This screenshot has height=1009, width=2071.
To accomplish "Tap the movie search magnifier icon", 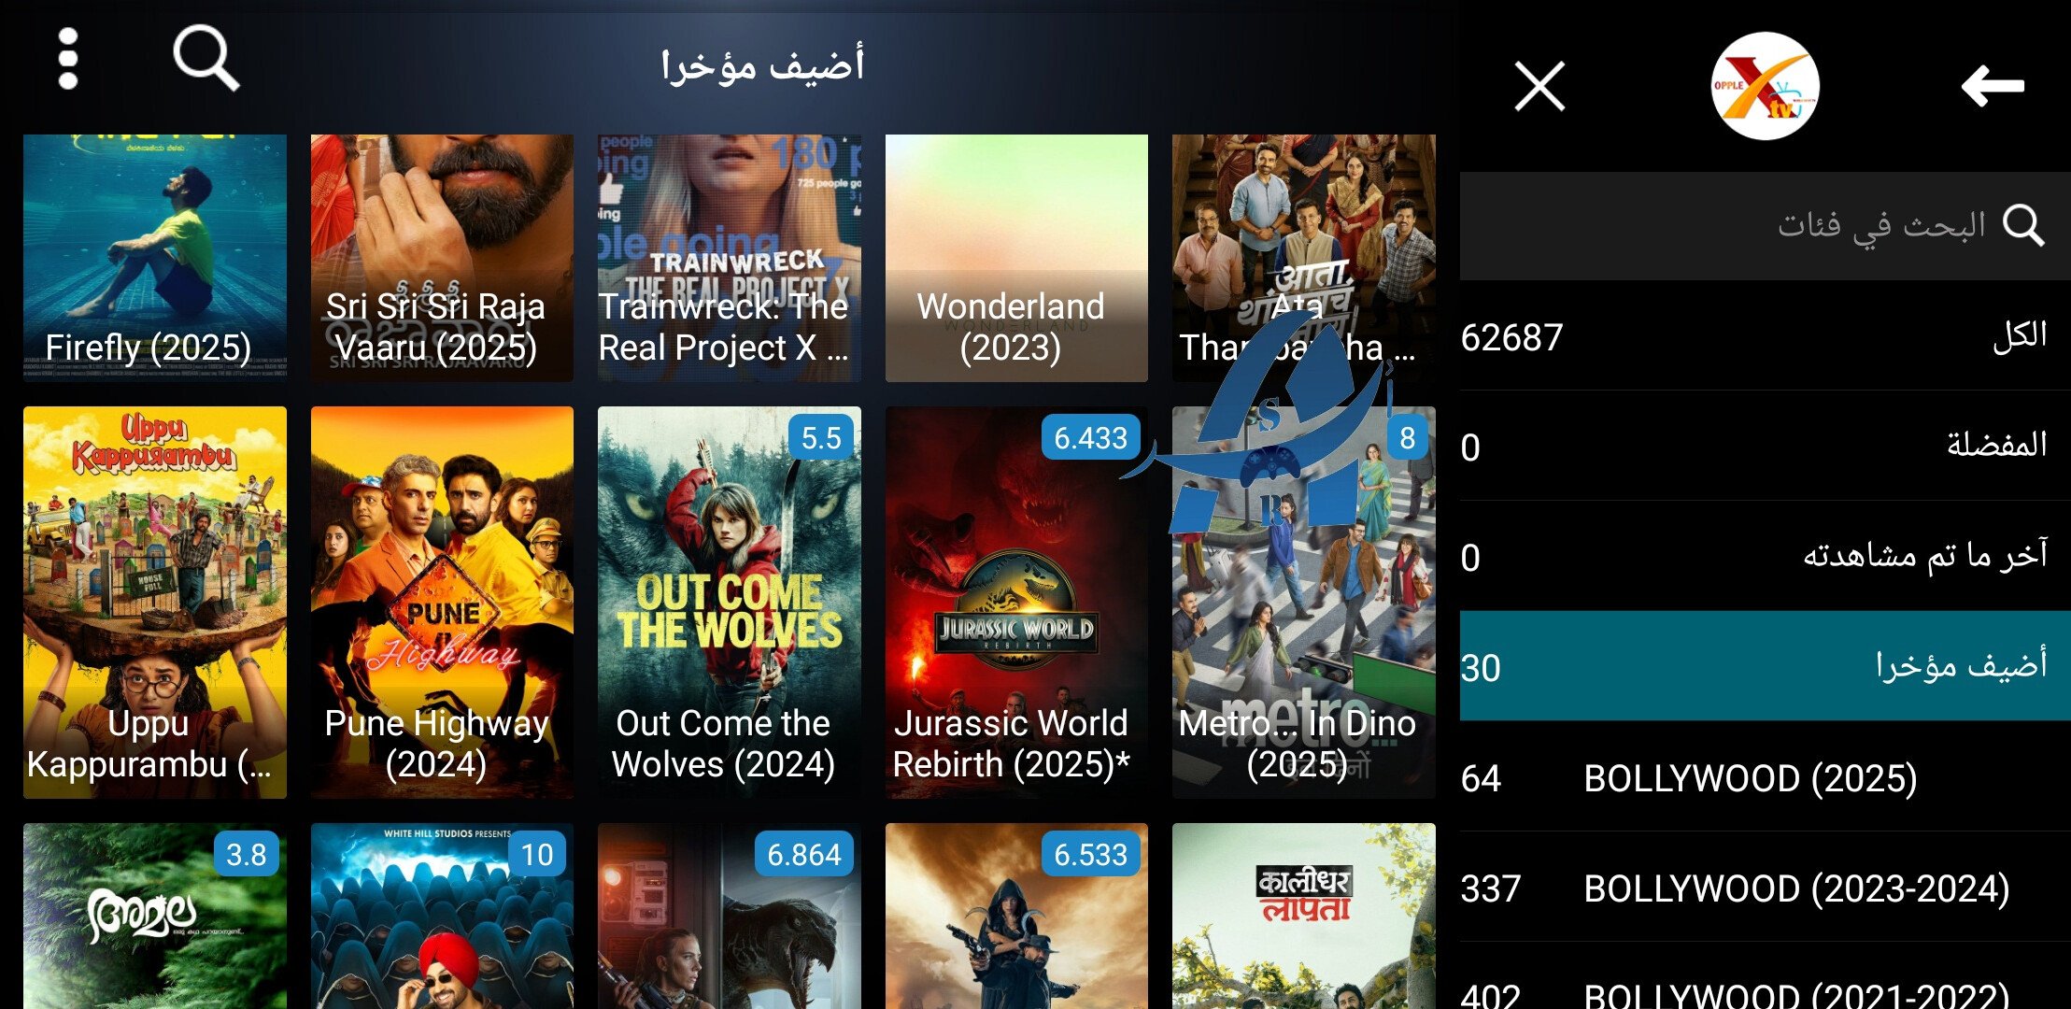I will coord(206,58).
